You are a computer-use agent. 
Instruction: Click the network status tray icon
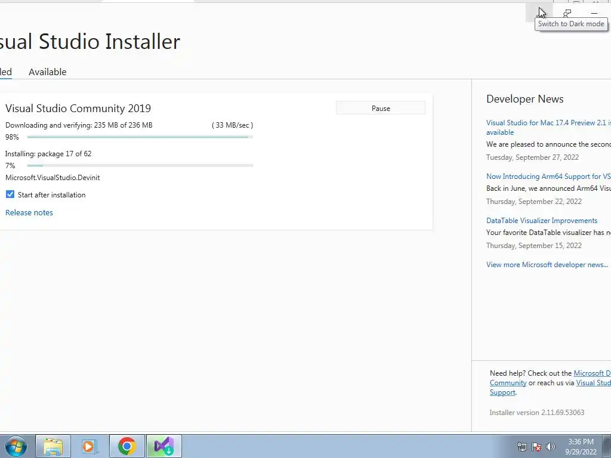click(x=521, y=446)
